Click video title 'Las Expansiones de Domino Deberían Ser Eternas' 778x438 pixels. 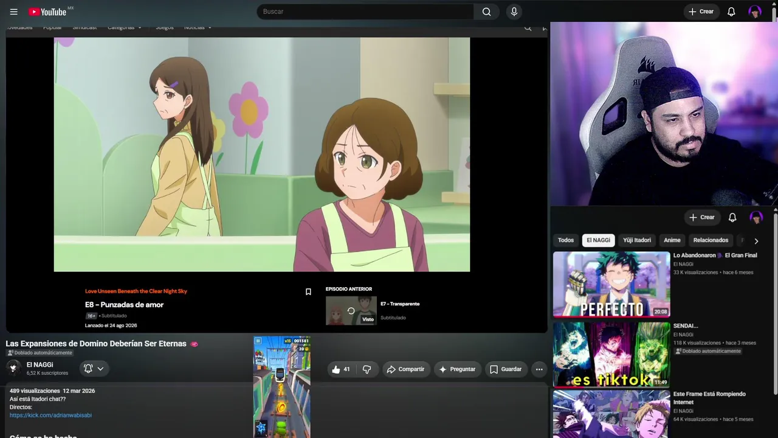point(96,344)
